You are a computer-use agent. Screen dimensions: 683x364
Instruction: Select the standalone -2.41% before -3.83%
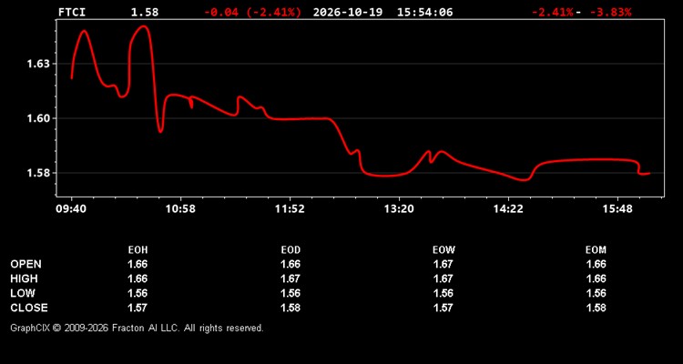[x=552, y=12]
